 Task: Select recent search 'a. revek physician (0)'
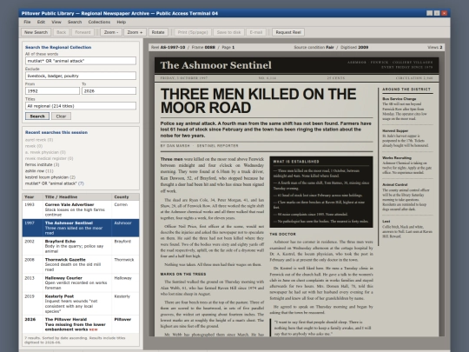click(x=45, y=152)
